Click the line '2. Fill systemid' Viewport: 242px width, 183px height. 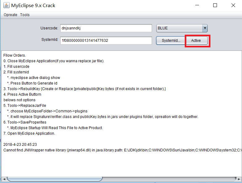[16, 72]
